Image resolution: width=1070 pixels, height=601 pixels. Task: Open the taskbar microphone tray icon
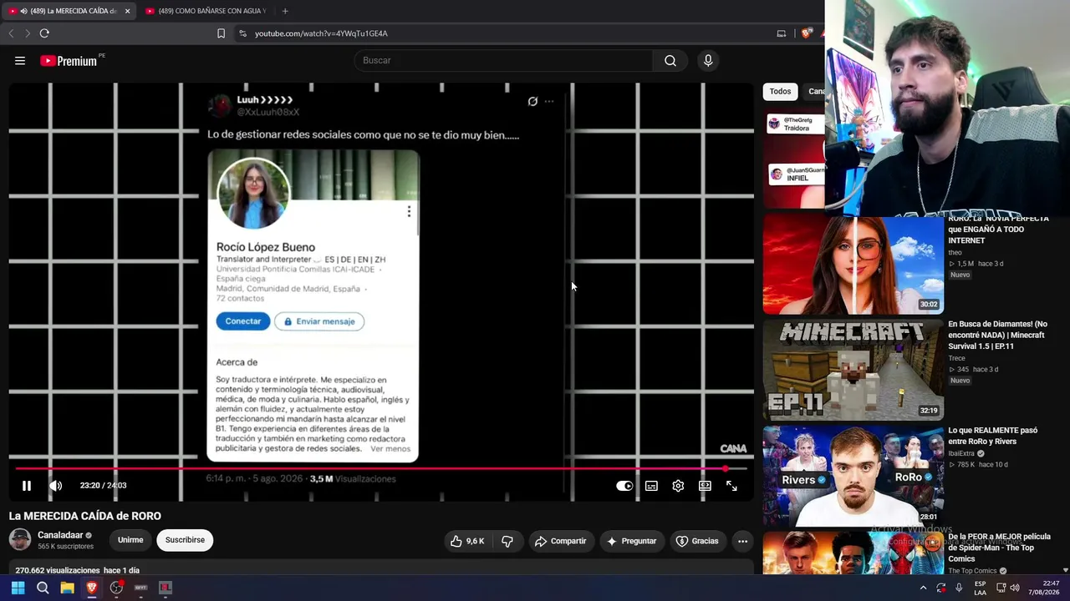pyautogui.click(x=959, y=588)
